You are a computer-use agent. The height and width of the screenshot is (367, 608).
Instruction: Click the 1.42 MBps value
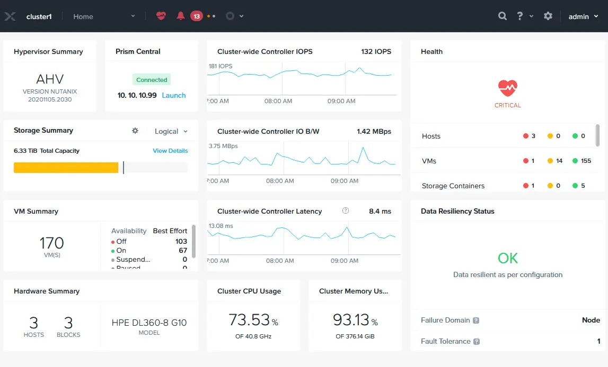374,132
